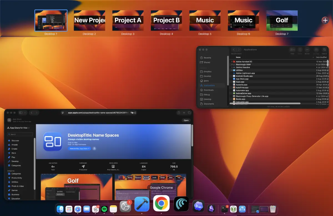Image resolution: width=333 pixels, height=216 pixels.
Task: Expand DaVinci Resolve folder in Finder
Action: tap(232, 67)
